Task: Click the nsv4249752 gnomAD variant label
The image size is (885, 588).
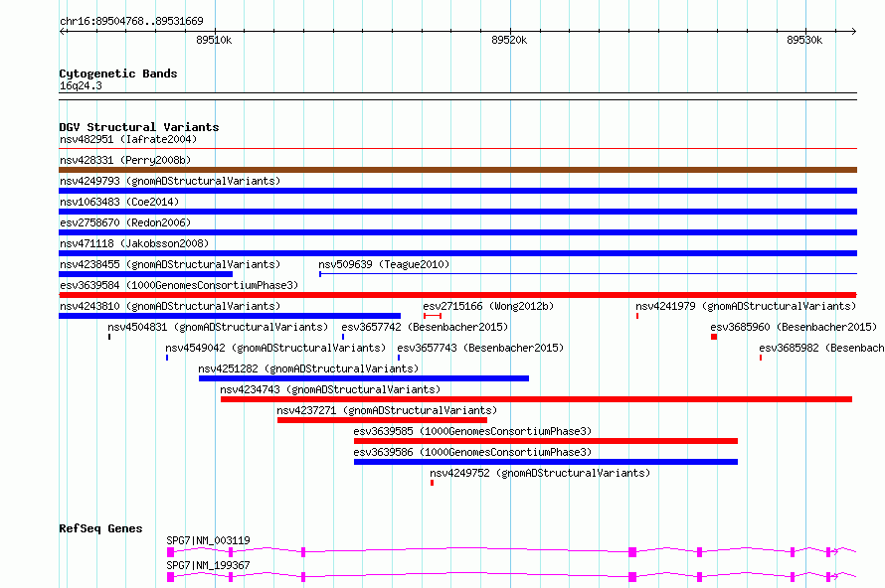Action: coord(540,473)
